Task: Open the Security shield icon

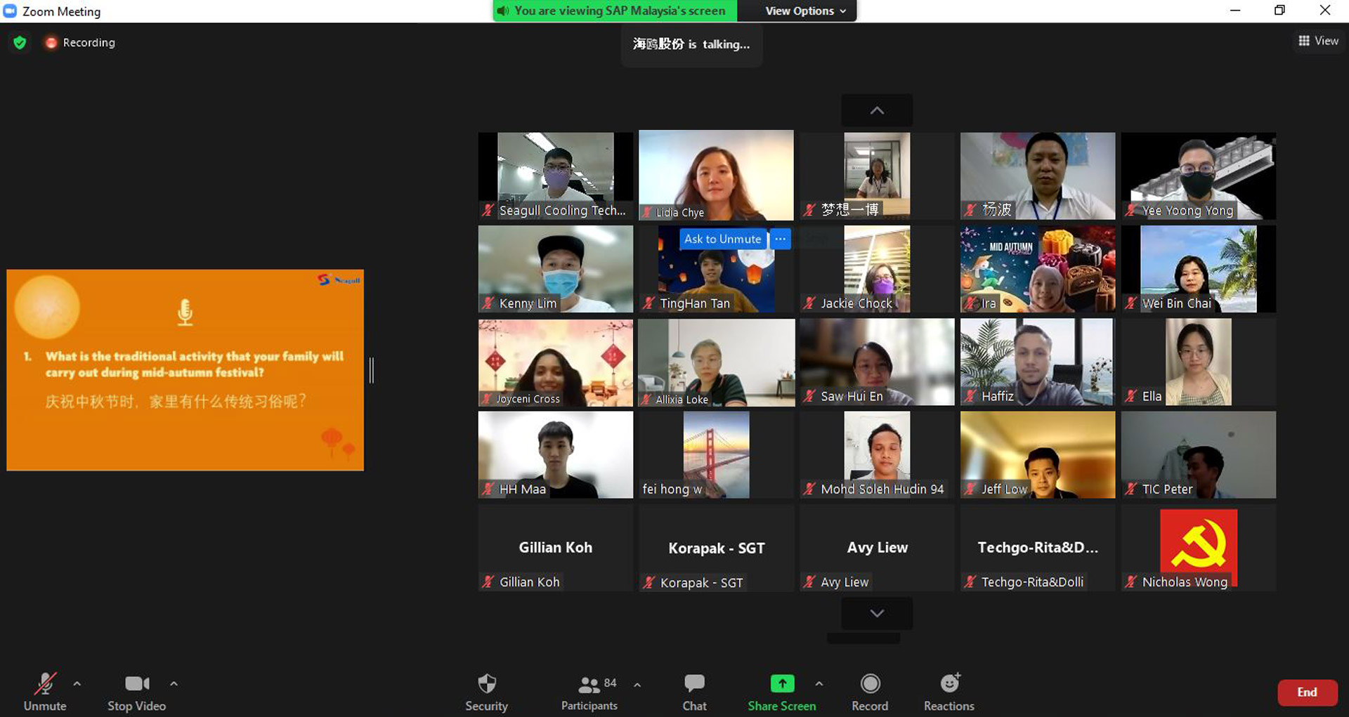Action: click(486, 684)
